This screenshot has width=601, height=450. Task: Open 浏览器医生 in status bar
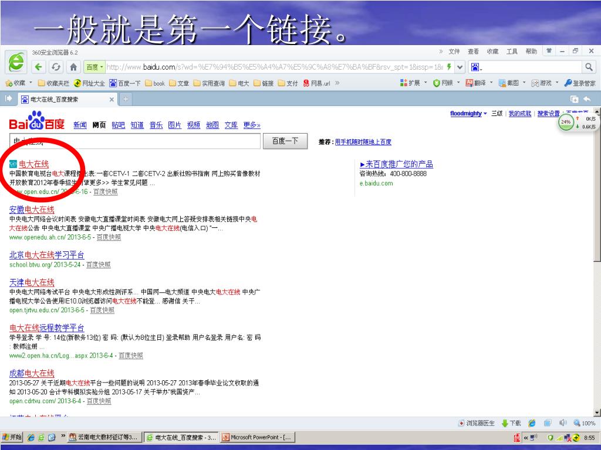click(x=477, y=423)
